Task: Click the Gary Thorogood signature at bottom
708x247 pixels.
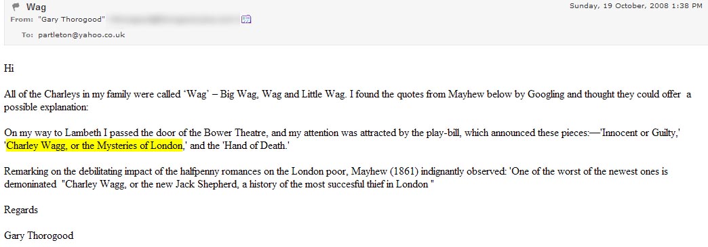Action: pyautogui.click(x=39, y=235)
